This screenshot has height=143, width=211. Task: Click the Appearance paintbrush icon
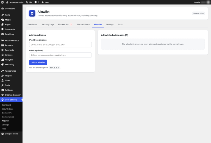pyautogui.click(x=2, y=71)
